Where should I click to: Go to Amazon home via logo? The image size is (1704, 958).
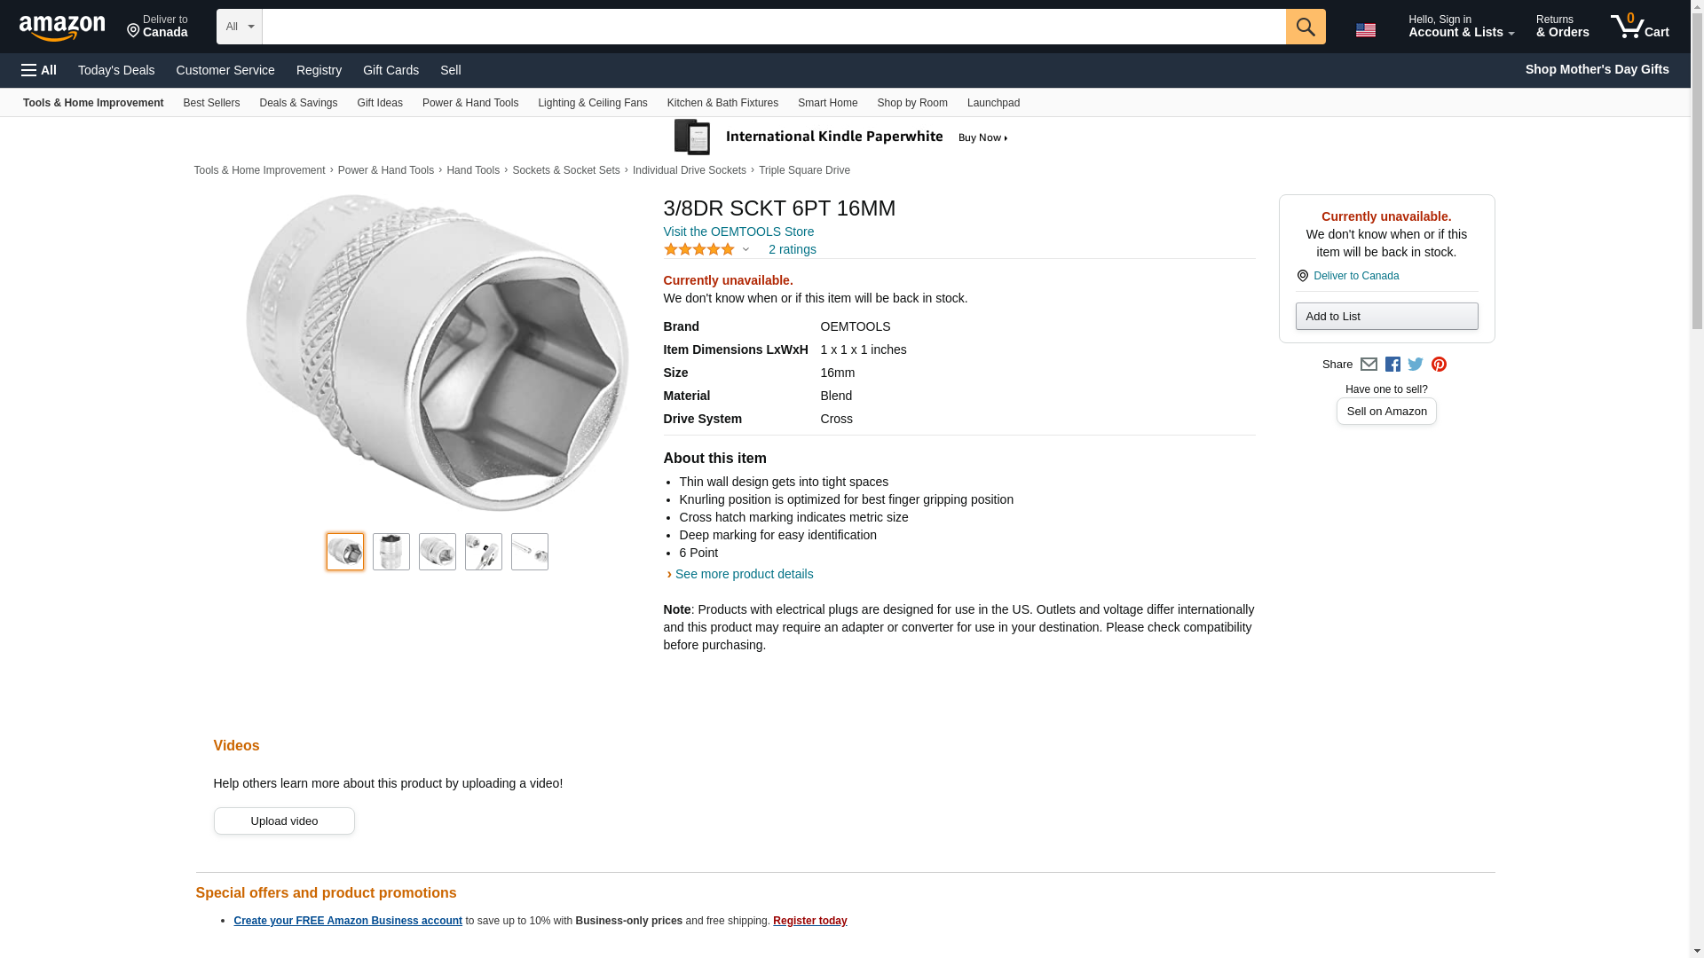point(62,27)
